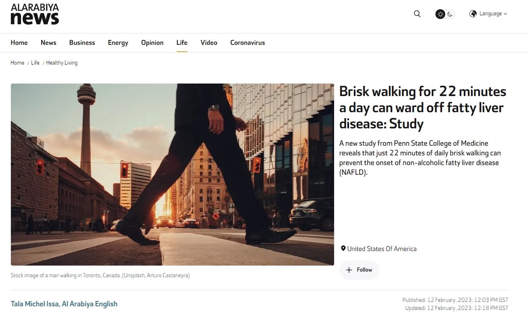
Task: Click the Healthy Living breadcrumb
Action: [61, 63]
